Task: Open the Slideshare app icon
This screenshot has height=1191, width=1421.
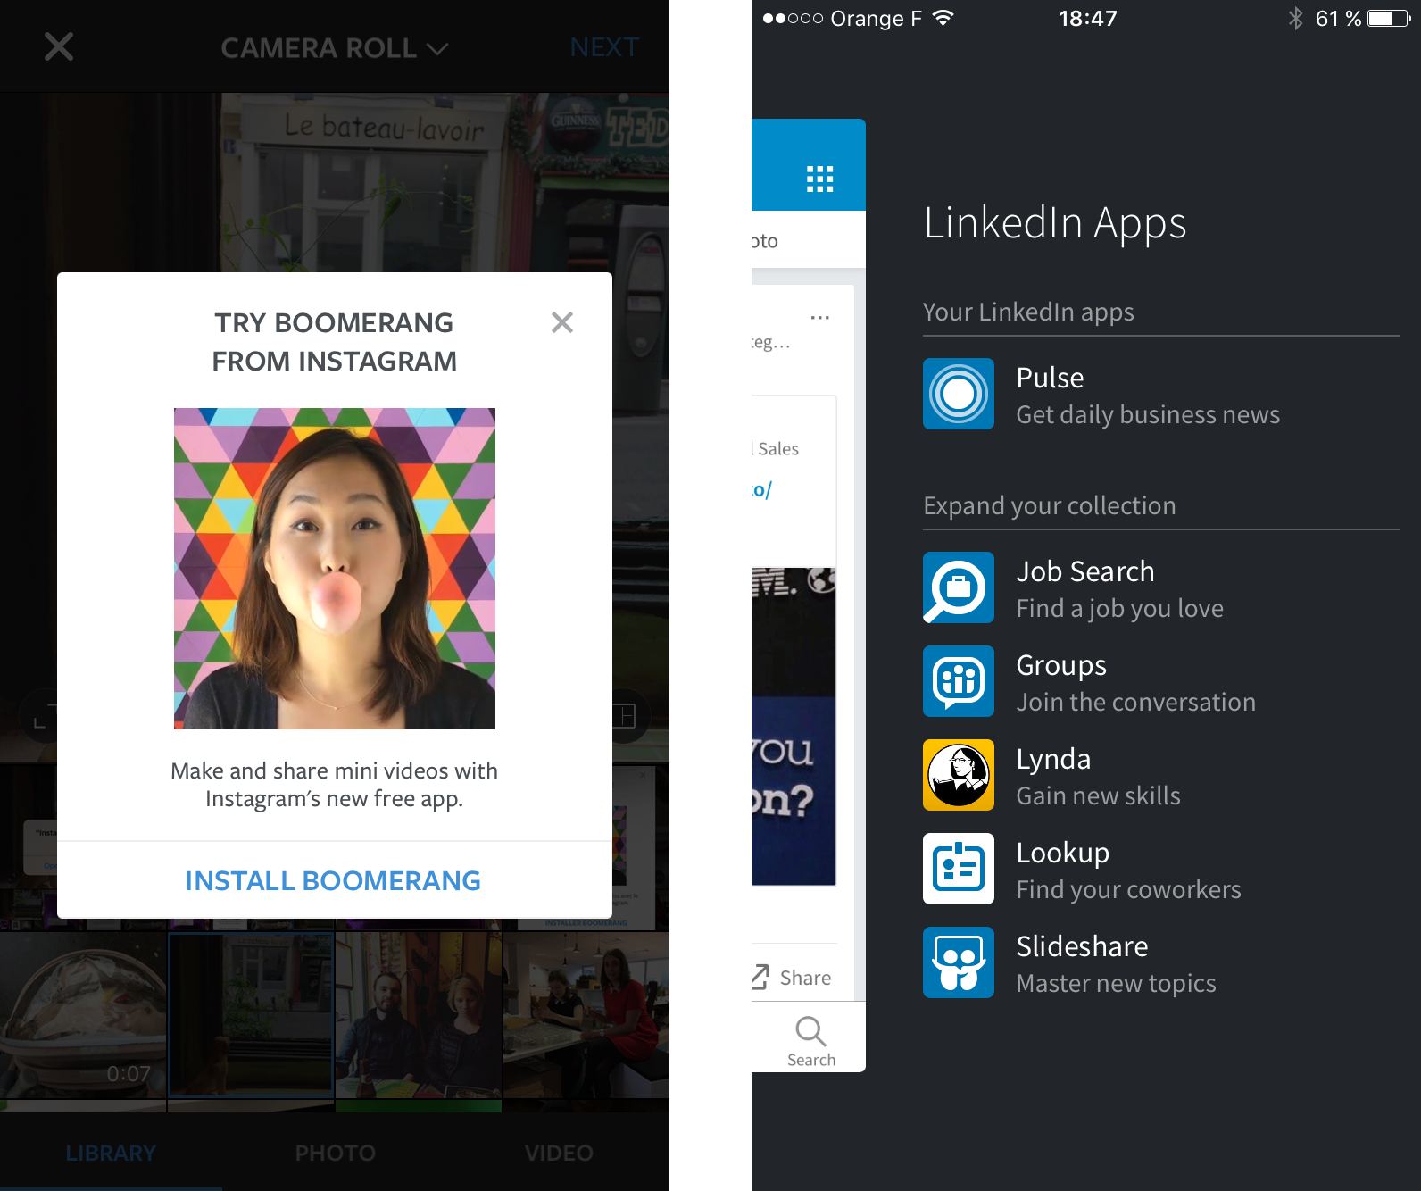Action: tap(959, 962)
